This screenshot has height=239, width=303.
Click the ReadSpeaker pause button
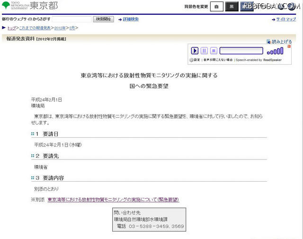pos(204,51)
